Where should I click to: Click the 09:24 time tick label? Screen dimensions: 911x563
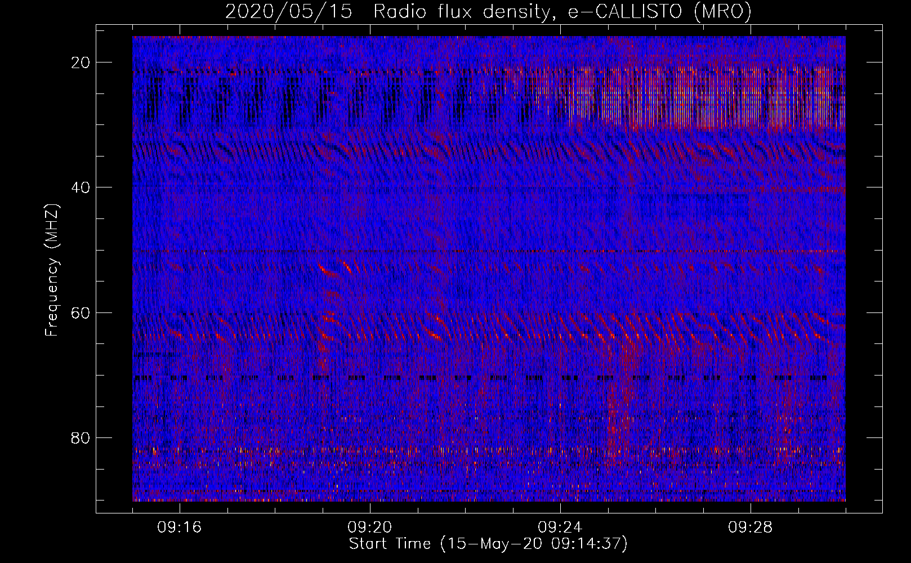(560, 528)
